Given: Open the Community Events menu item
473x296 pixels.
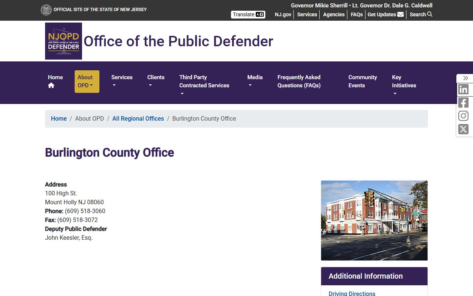Looking at the screenshot, I should (x=363, y=81).
